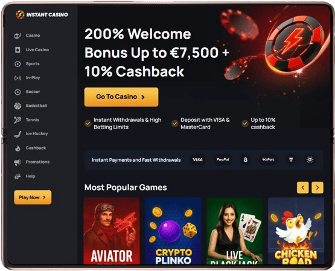Click the Tennis racket icon
The width and height of the screenshot is (335, 271).
click(18, 120)
